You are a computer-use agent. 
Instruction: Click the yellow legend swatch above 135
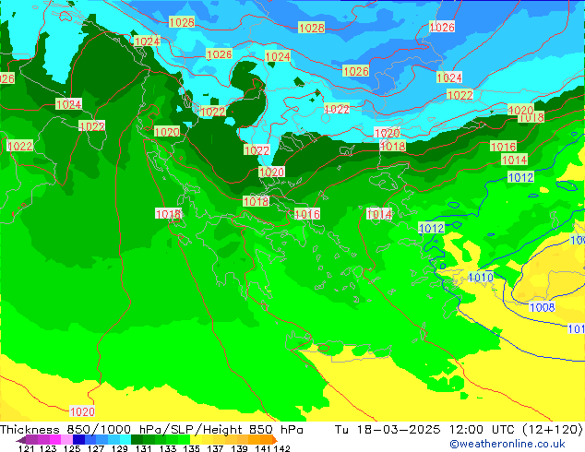(196, 440)
